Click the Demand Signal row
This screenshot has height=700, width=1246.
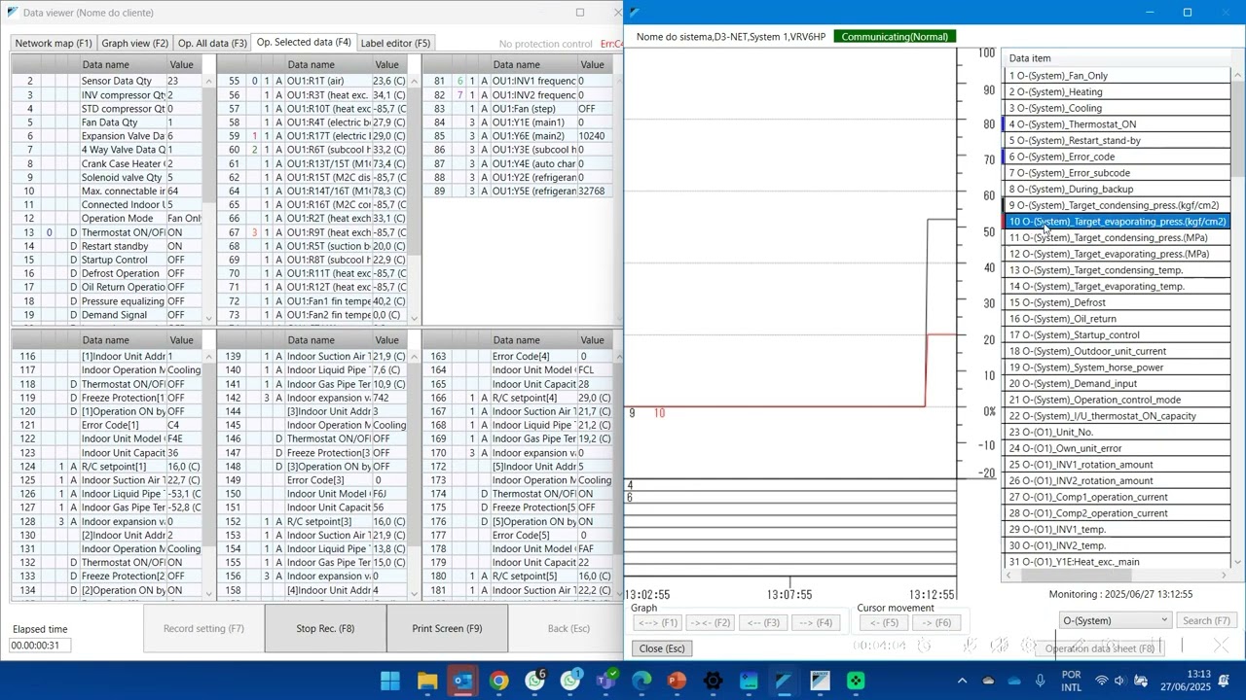click(107, 315)
